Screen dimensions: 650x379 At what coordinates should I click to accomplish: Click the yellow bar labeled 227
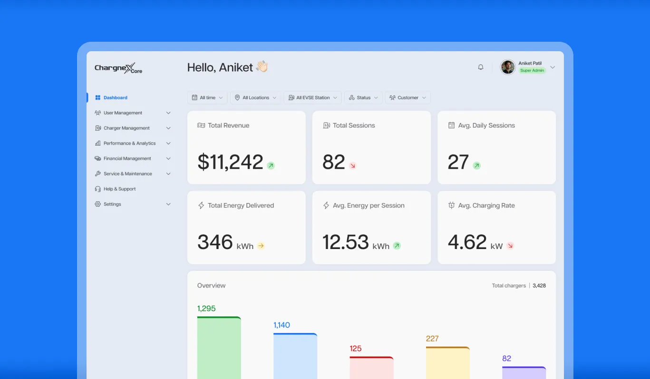(x=448, y=363)
